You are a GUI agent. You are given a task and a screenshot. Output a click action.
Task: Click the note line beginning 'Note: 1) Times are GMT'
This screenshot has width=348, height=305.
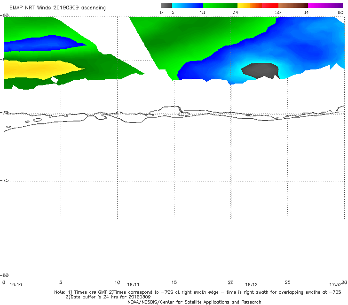pyautogui.click(x=198, y=292)
